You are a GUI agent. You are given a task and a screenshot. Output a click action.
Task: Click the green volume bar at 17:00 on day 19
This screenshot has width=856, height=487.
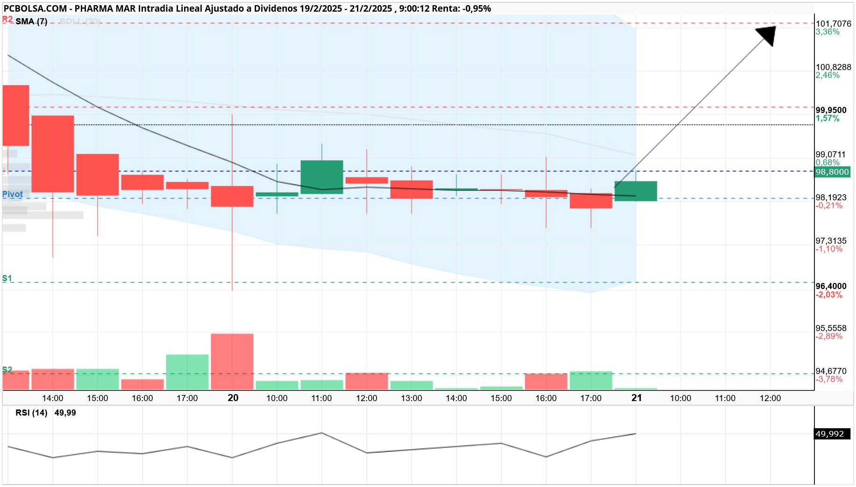pyautogui.click(x=187, y=372)
